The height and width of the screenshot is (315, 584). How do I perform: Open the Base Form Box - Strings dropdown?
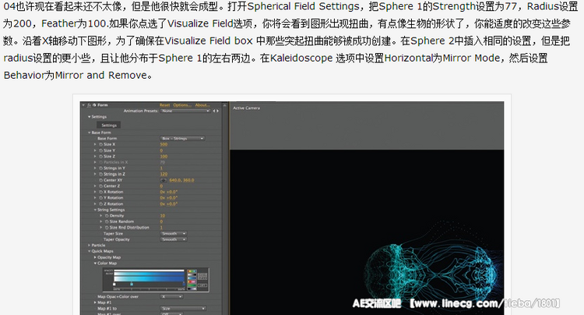pos(182,138)
